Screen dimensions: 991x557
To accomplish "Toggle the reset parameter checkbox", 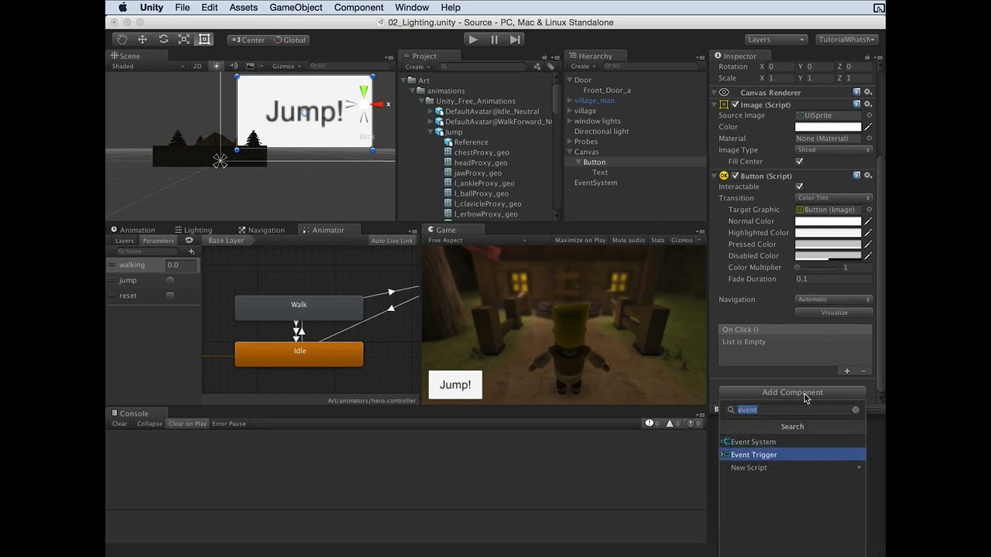I will tap(170, 296).
